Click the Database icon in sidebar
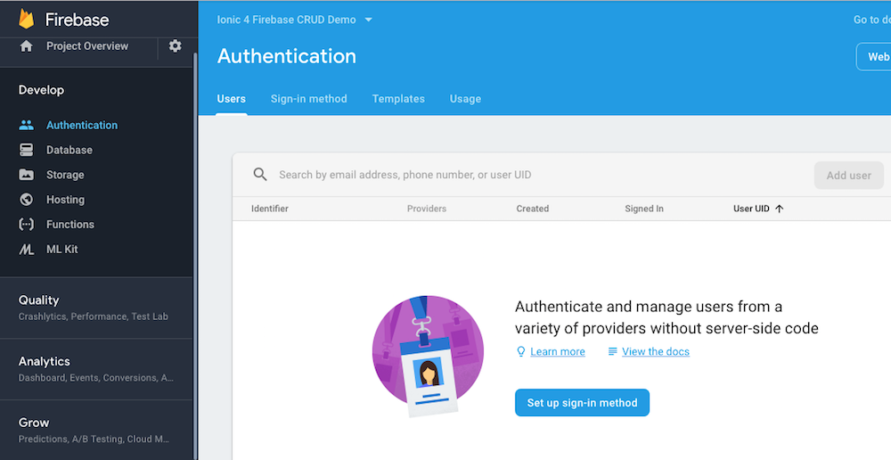Viewport: 891px width, 460px height. 26,150
